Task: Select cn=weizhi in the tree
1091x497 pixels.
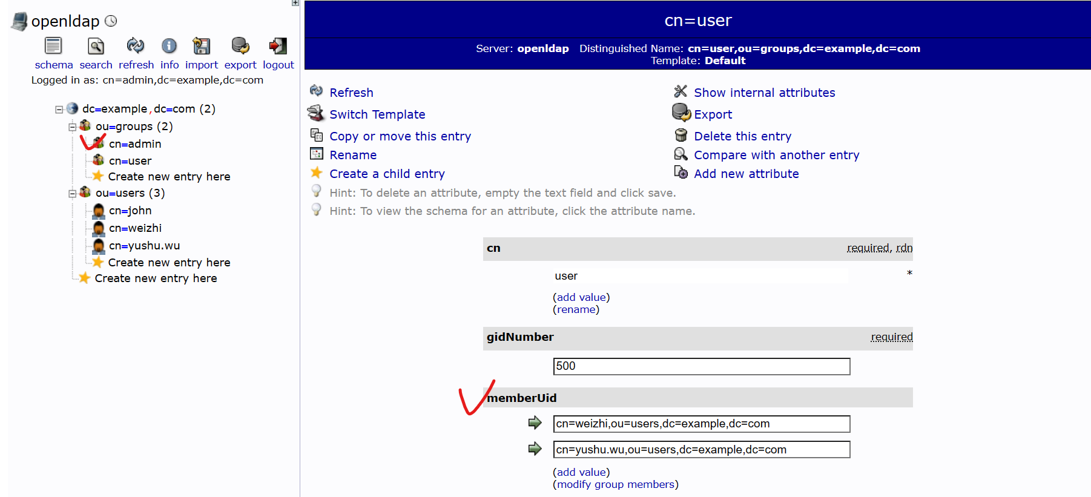Action: [x=135, y=228]
